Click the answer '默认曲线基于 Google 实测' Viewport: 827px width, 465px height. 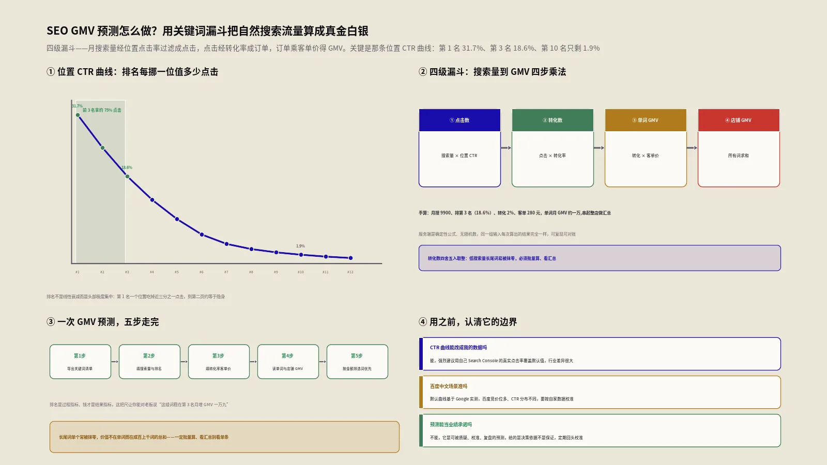(x=501, y=399)
